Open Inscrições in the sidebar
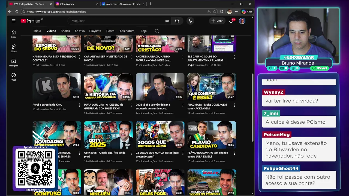 tap(14, 63)
